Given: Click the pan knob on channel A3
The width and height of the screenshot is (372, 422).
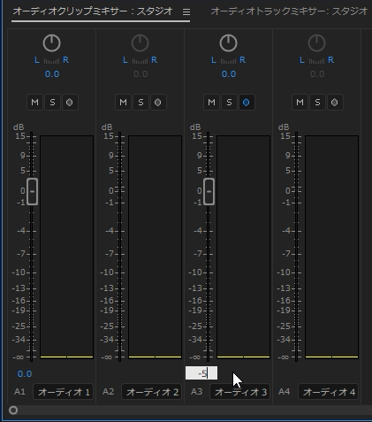Looking at the screenshot, I should 228,43.
